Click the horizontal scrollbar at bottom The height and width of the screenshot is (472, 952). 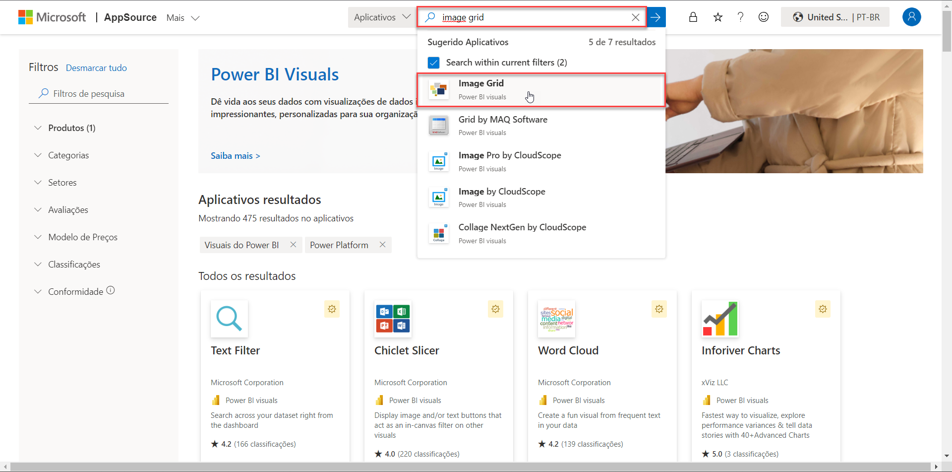[470, 467]
